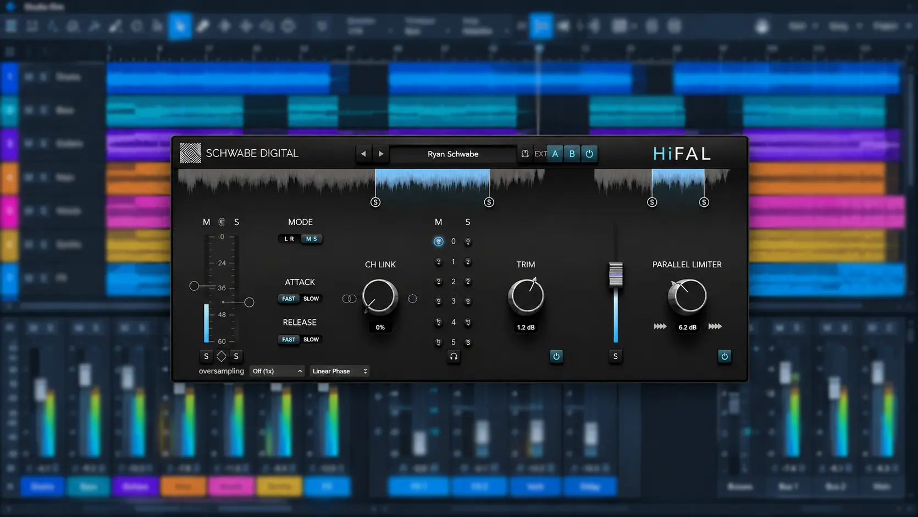Click the fourth S marker under the waveform

(704, 203)
